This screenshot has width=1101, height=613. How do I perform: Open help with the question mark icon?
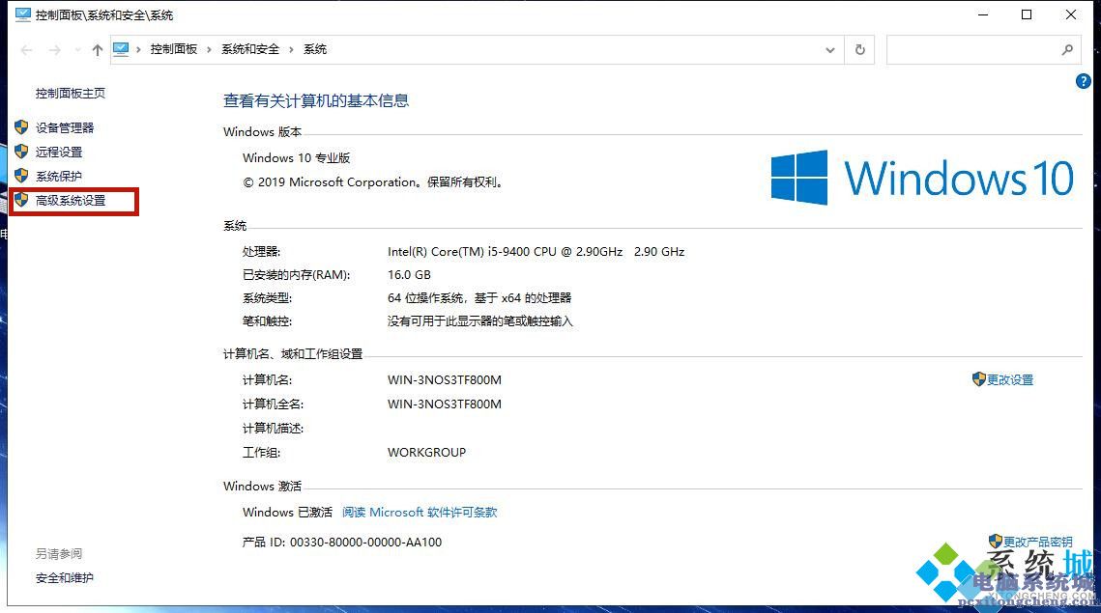(x=1083, y=81)
